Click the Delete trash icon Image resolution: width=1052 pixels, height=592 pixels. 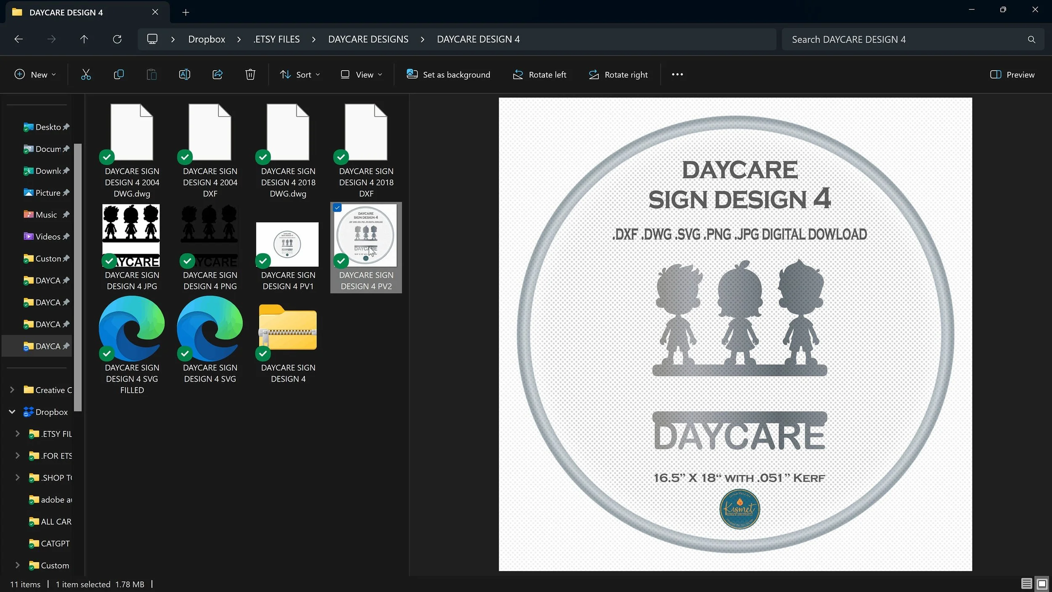(250, 74)
